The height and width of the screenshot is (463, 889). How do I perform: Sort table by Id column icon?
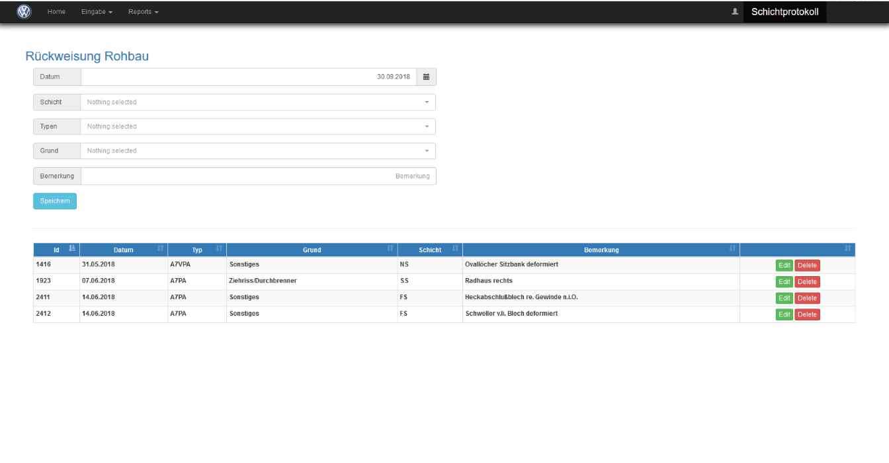pyautogui.click(x=72, y=249)
